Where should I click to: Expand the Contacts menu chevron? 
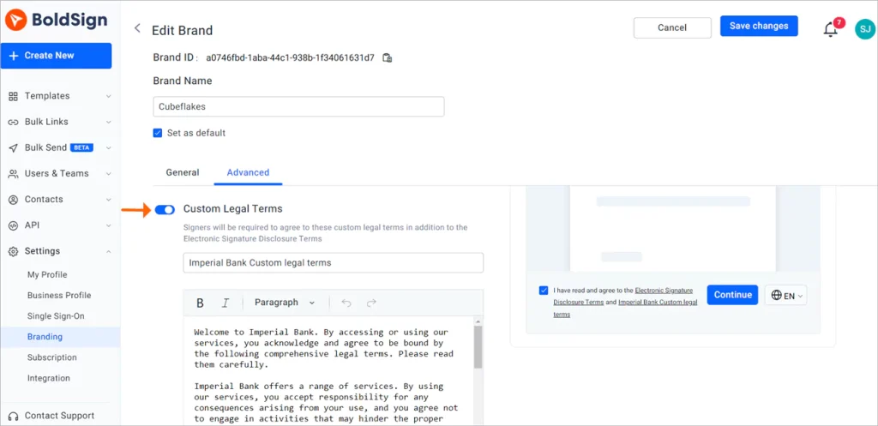(109, 199)
